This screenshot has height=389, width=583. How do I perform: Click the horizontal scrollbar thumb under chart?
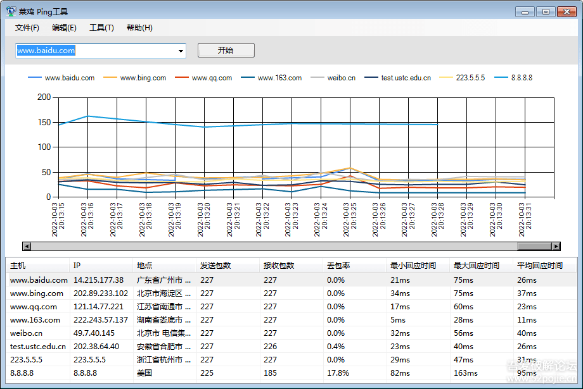pyautogui.click(x=534, y=247)
